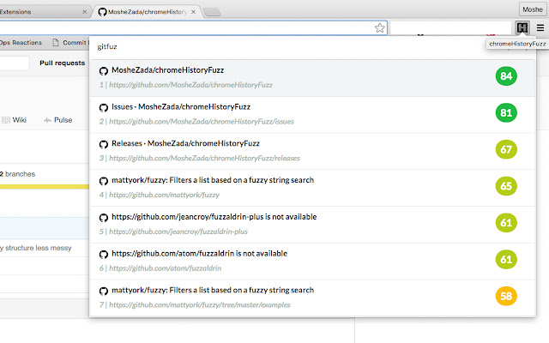Click GitHub favicon on the active tab
Image resolution: width=549 pixels, height=343 pixels.
click(x=102, y=12)
